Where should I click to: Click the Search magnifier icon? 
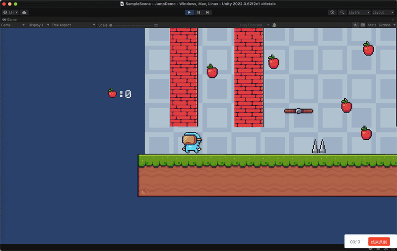pyautogui.click(x=342, y=12)
